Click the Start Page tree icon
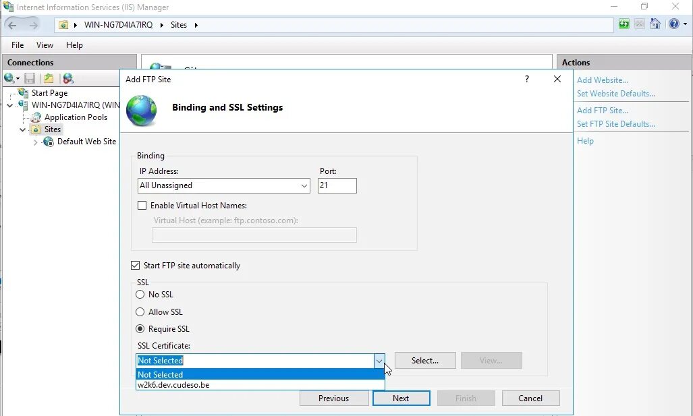 point(24,93)
